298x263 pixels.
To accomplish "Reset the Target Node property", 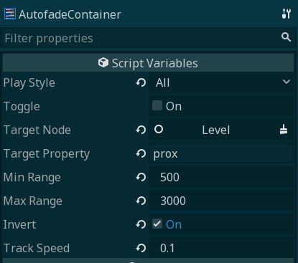I will (141, 130).
